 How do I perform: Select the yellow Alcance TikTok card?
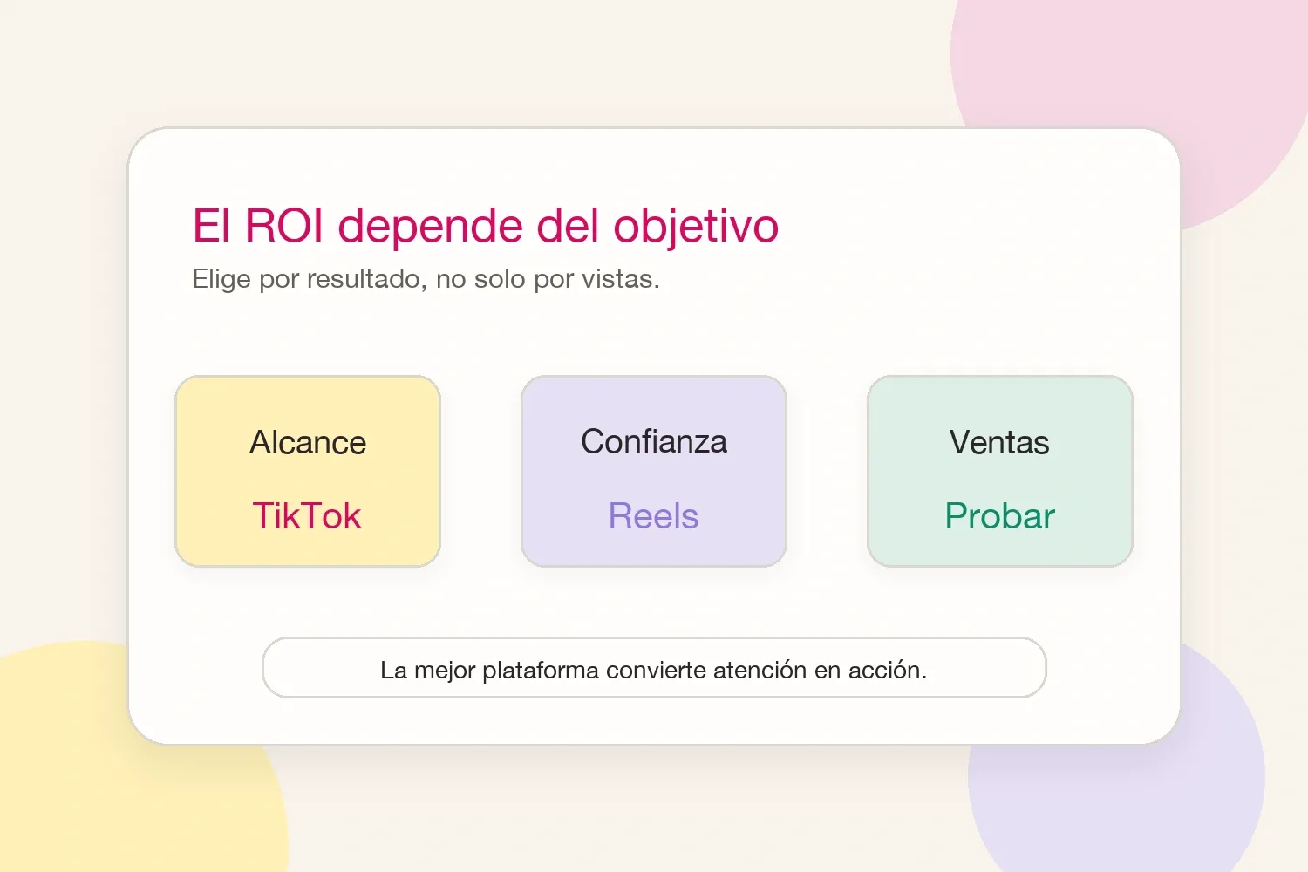pyautogui.click(x=308, y=472)
